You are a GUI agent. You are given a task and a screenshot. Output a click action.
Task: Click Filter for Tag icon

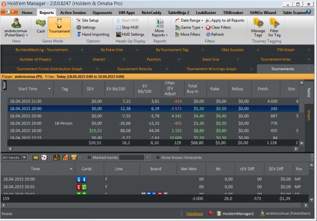coord(274,27)
